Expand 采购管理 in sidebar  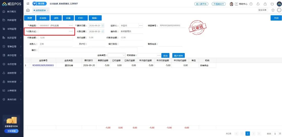pos(12,29)
